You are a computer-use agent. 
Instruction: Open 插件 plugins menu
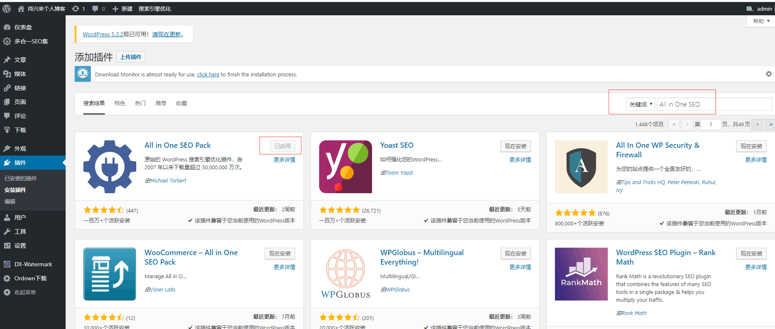coord(33,163)
